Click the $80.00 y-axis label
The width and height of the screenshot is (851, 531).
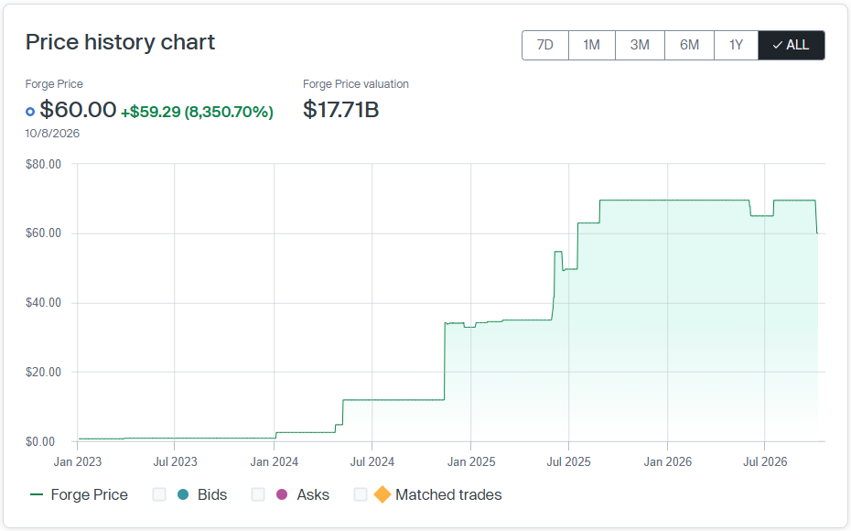[43, 164]
